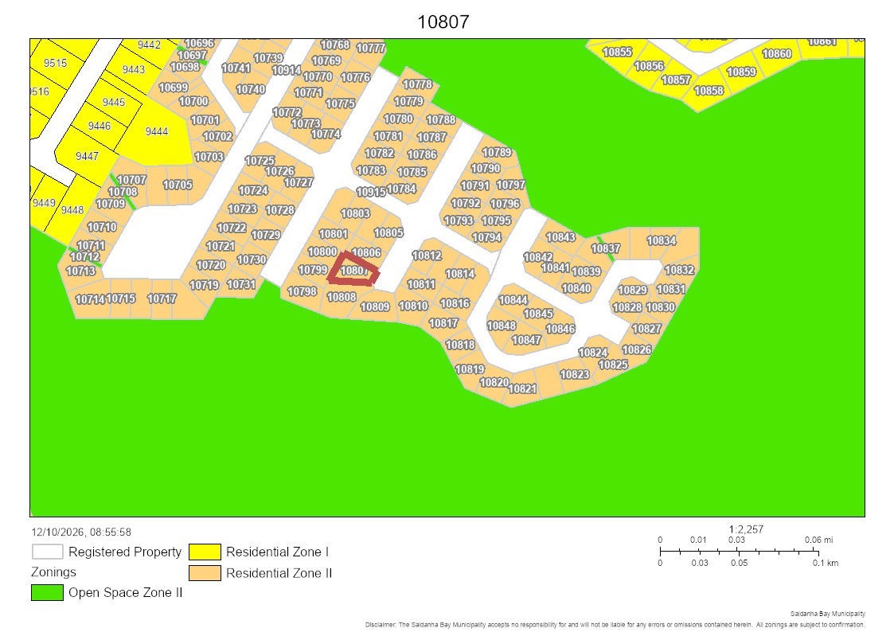Select yellow parcel 9444

click(x=156, y=131)
